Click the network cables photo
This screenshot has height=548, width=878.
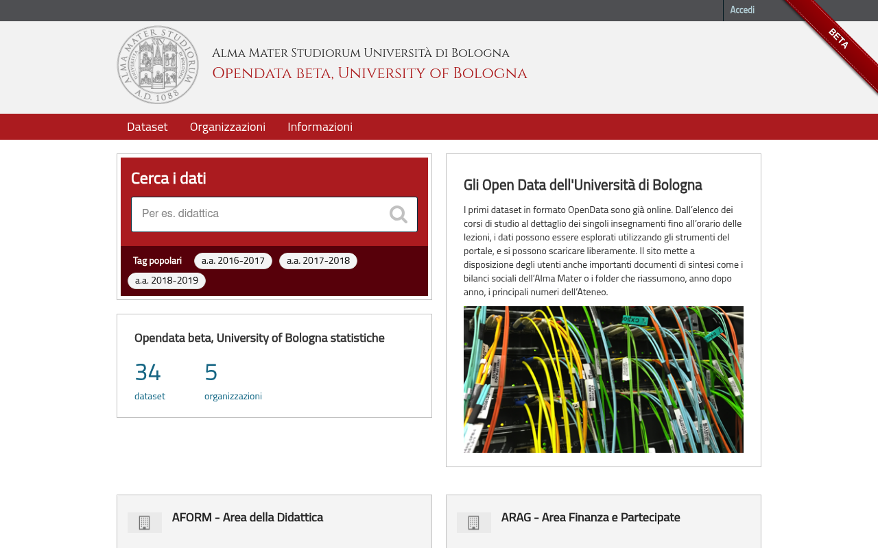click(x=604, y=379)
